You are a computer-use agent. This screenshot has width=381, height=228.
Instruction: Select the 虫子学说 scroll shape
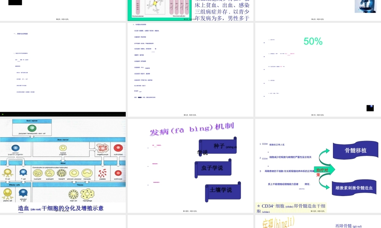213,168
